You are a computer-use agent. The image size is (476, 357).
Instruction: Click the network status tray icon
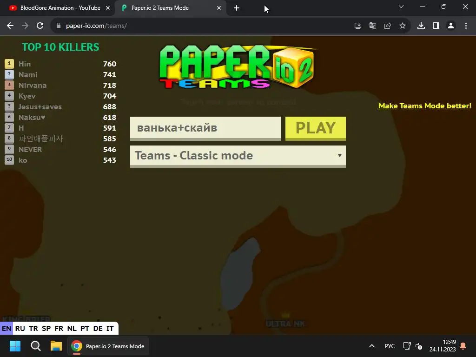[407, 346]
